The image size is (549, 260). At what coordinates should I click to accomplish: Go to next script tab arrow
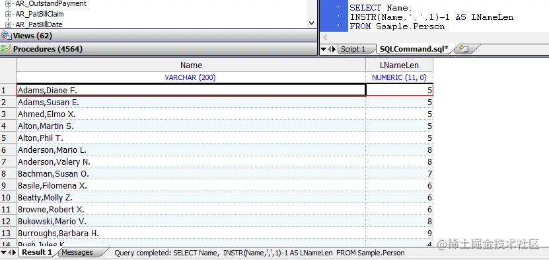click(334, 50)
